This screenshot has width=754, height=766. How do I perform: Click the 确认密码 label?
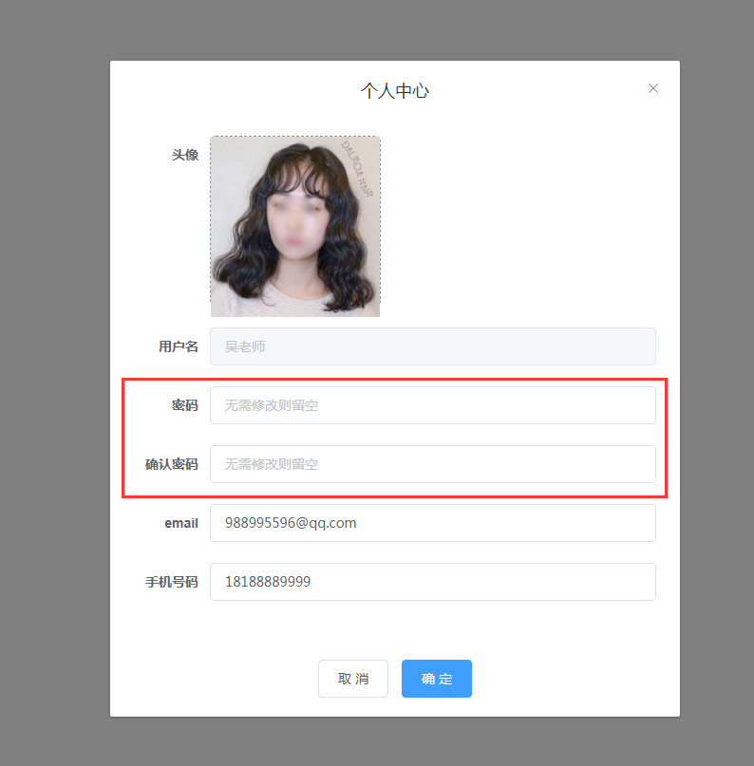(x=172, y=464)
